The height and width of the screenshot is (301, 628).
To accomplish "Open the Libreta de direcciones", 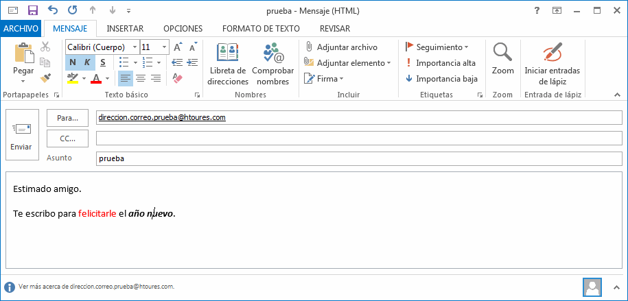I will [228, 64].
